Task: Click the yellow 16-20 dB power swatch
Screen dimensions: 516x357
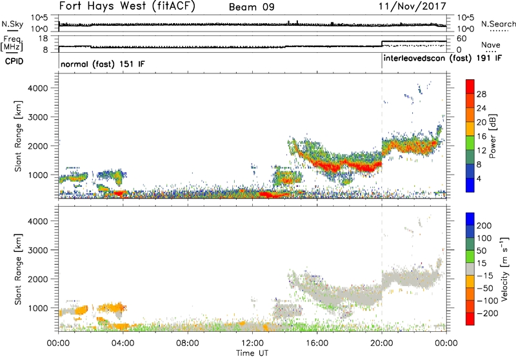Action: 470,128
